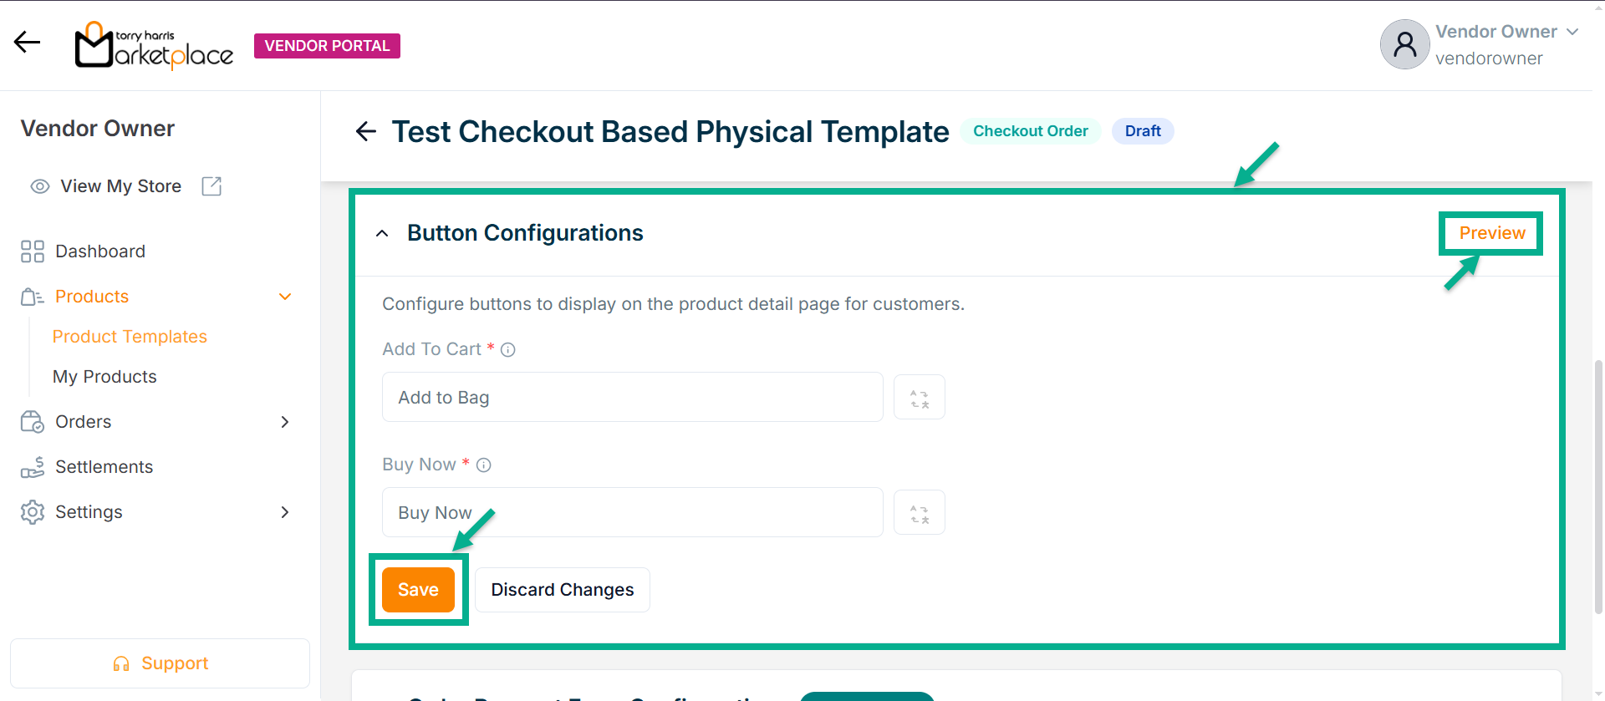Click the orange Save button

(x=418, y=590)
